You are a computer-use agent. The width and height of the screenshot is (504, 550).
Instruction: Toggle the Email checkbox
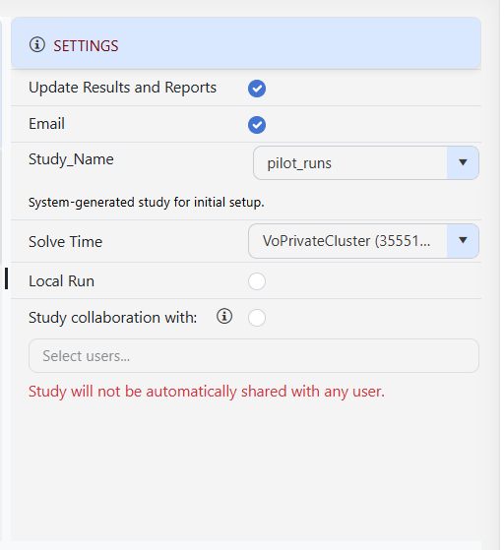coord(257,125)
